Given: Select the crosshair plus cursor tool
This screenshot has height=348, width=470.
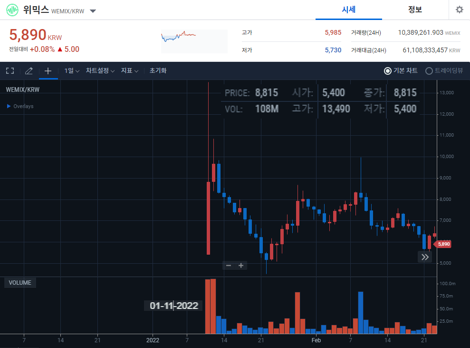Looking at the screenshot, I should [48, 71].
